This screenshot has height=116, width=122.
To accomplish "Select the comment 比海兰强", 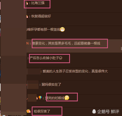I will (x=38, y=3).
